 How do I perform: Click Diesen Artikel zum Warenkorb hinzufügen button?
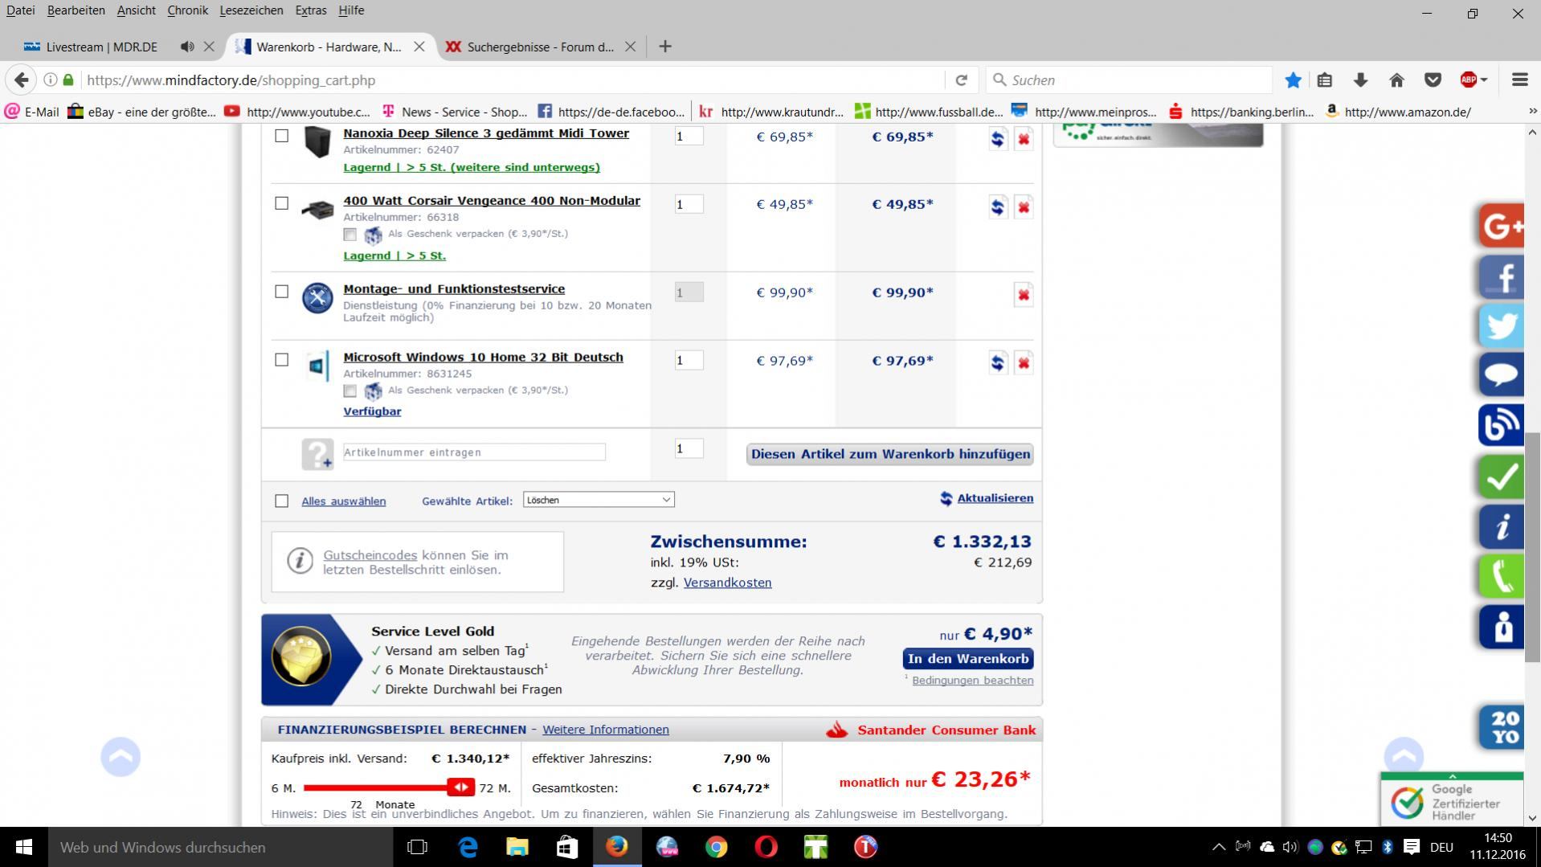pyautogui.click(x=889, y=454)
